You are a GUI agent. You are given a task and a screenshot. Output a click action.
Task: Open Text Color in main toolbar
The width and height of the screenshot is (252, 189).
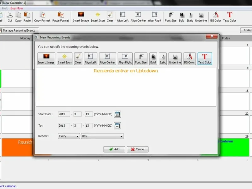tap(230, 17)
